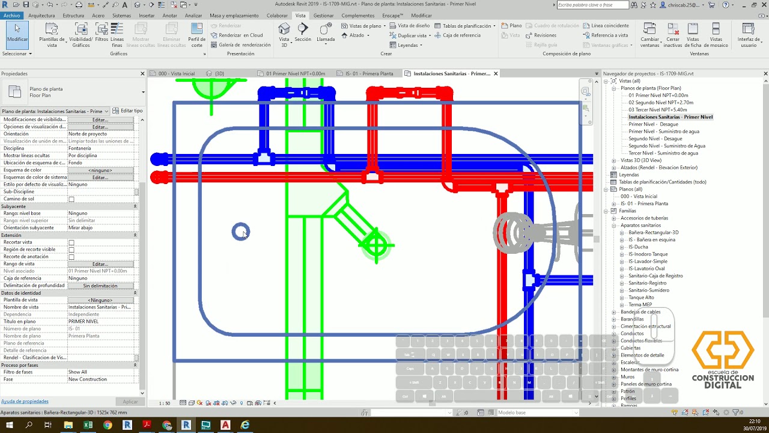This screenshot has width=769, height=433.
Task: Click Editar for Modificaciones de visibilidad
Action: (100, 120)
